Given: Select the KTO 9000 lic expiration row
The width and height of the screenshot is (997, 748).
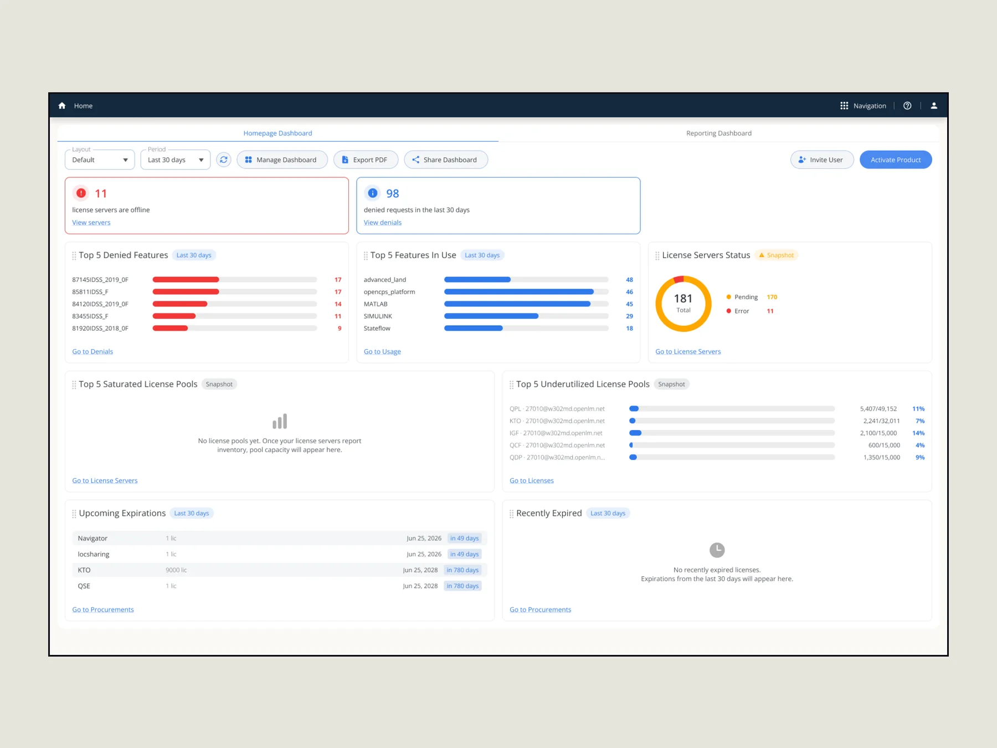Looking at the screenshot, I should (280, 570).
